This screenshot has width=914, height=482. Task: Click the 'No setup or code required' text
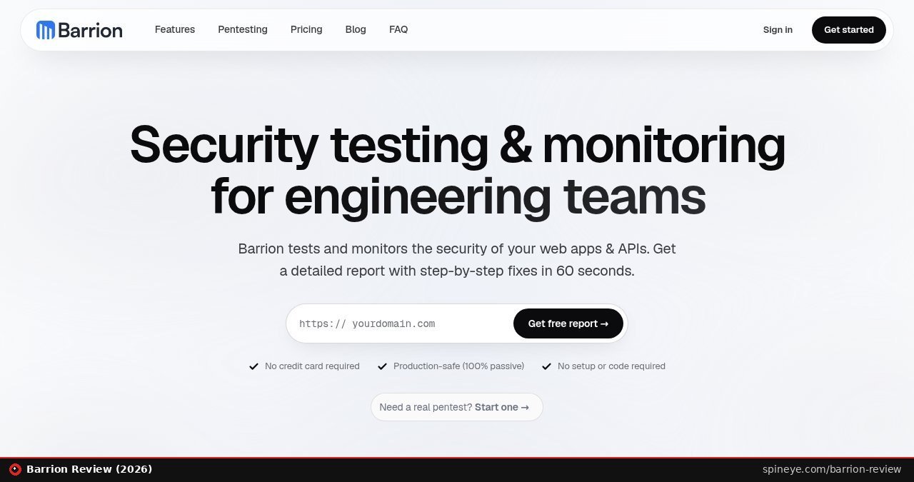(611, 366)
